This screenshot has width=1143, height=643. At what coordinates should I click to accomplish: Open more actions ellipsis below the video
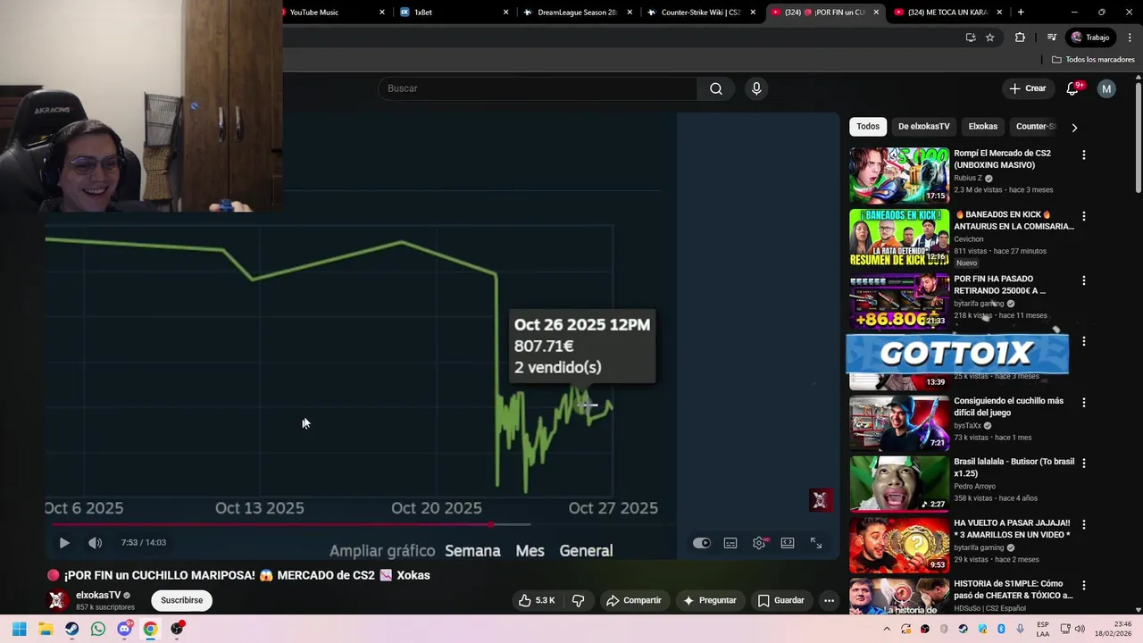click(x=829, y=601)
